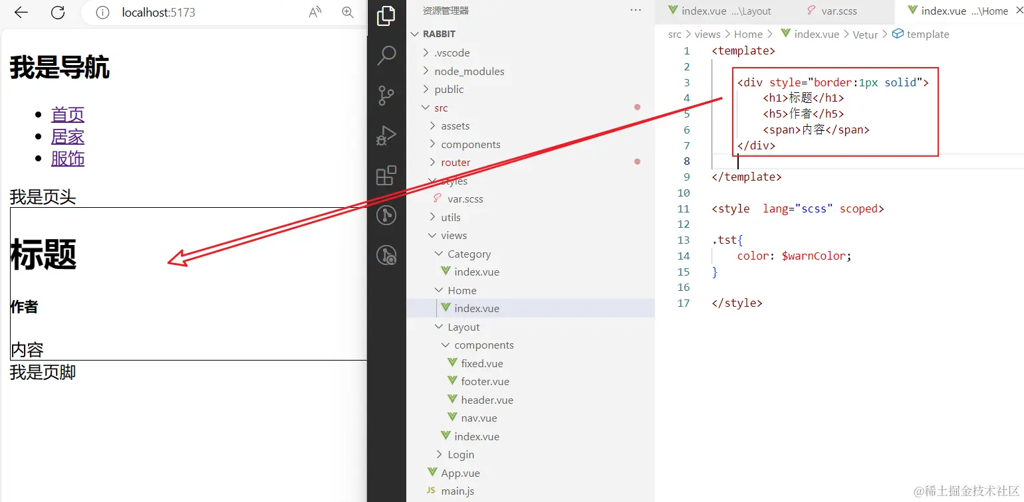The height and width of the screenshot is (502, 1024).
Task: Click src in the breadcrumb
Action: coord(675,34)
